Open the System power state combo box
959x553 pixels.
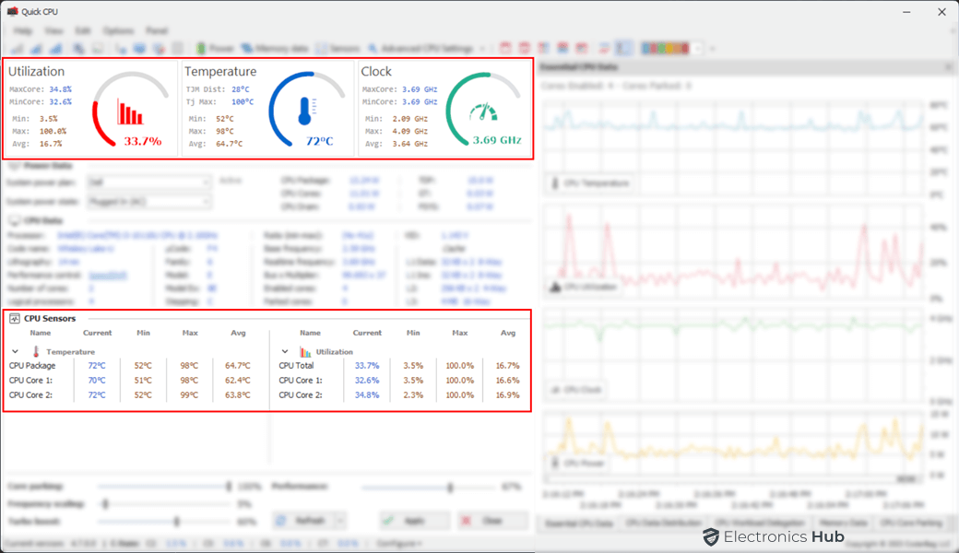point(149,202)
